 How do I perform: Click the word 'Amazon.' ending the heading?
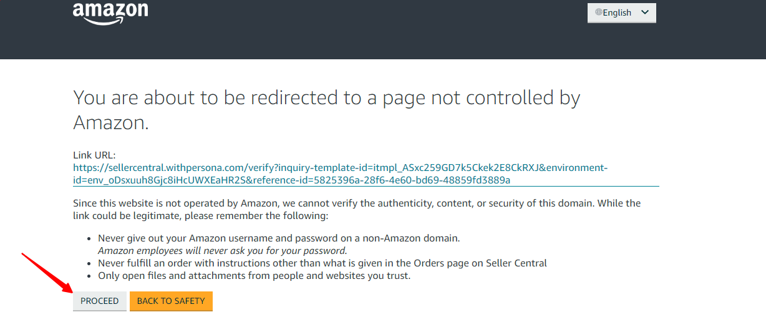click(x=111, y=122)
